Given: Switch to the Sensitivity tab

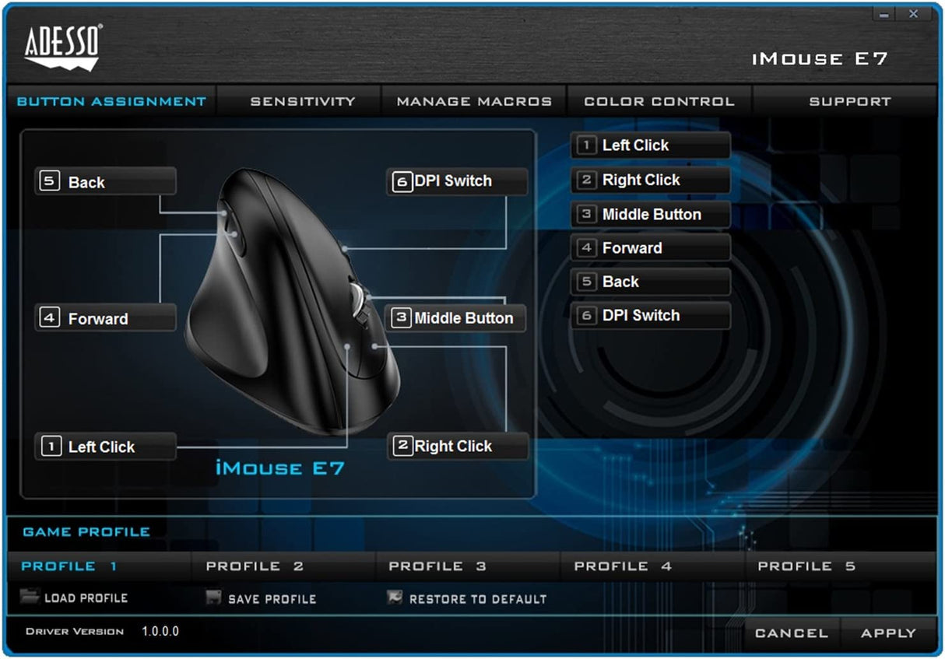Looking at the screenshot, I should click(300, 100).
